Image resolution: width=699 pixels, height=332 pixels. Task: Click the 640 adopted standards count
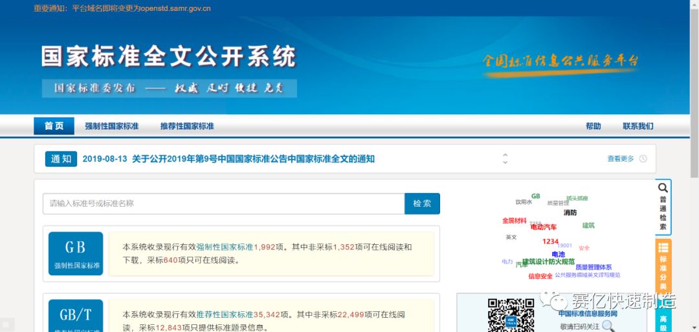(x=171, y=260)
